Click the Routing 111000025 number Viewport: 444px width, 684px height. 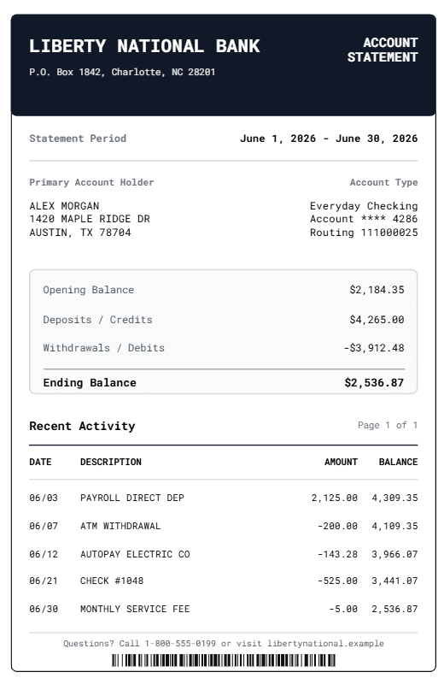364,233
